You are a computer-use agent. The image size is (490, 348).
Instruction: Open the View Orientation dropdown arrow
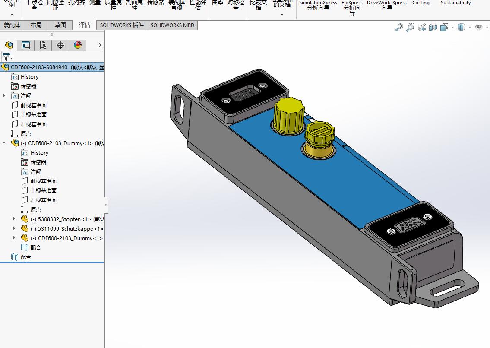point(452,28)
